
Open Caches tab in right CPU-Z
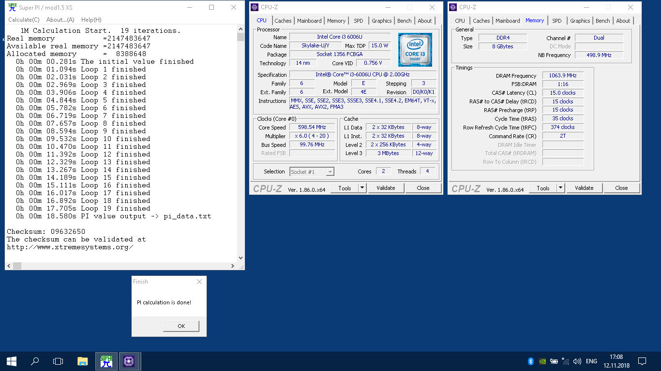click(x=481, y=21)
